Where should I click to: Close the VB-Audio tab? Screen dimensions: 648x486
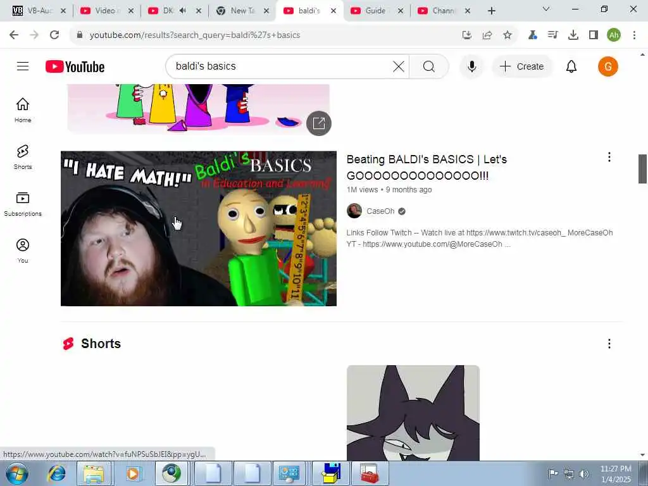click(63, 11)
